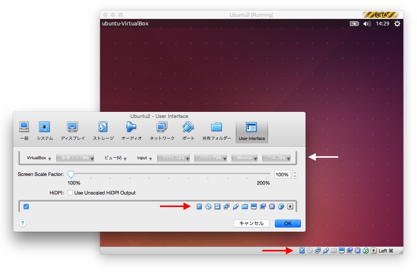Expand the ビュー(V) menu dropdown arrow
417x273 pixels.
(x=125, y=159)
